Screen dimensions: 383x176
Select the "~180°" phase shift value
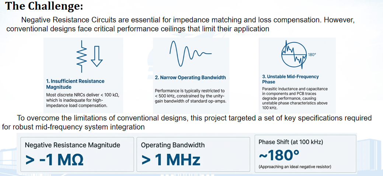279,155
